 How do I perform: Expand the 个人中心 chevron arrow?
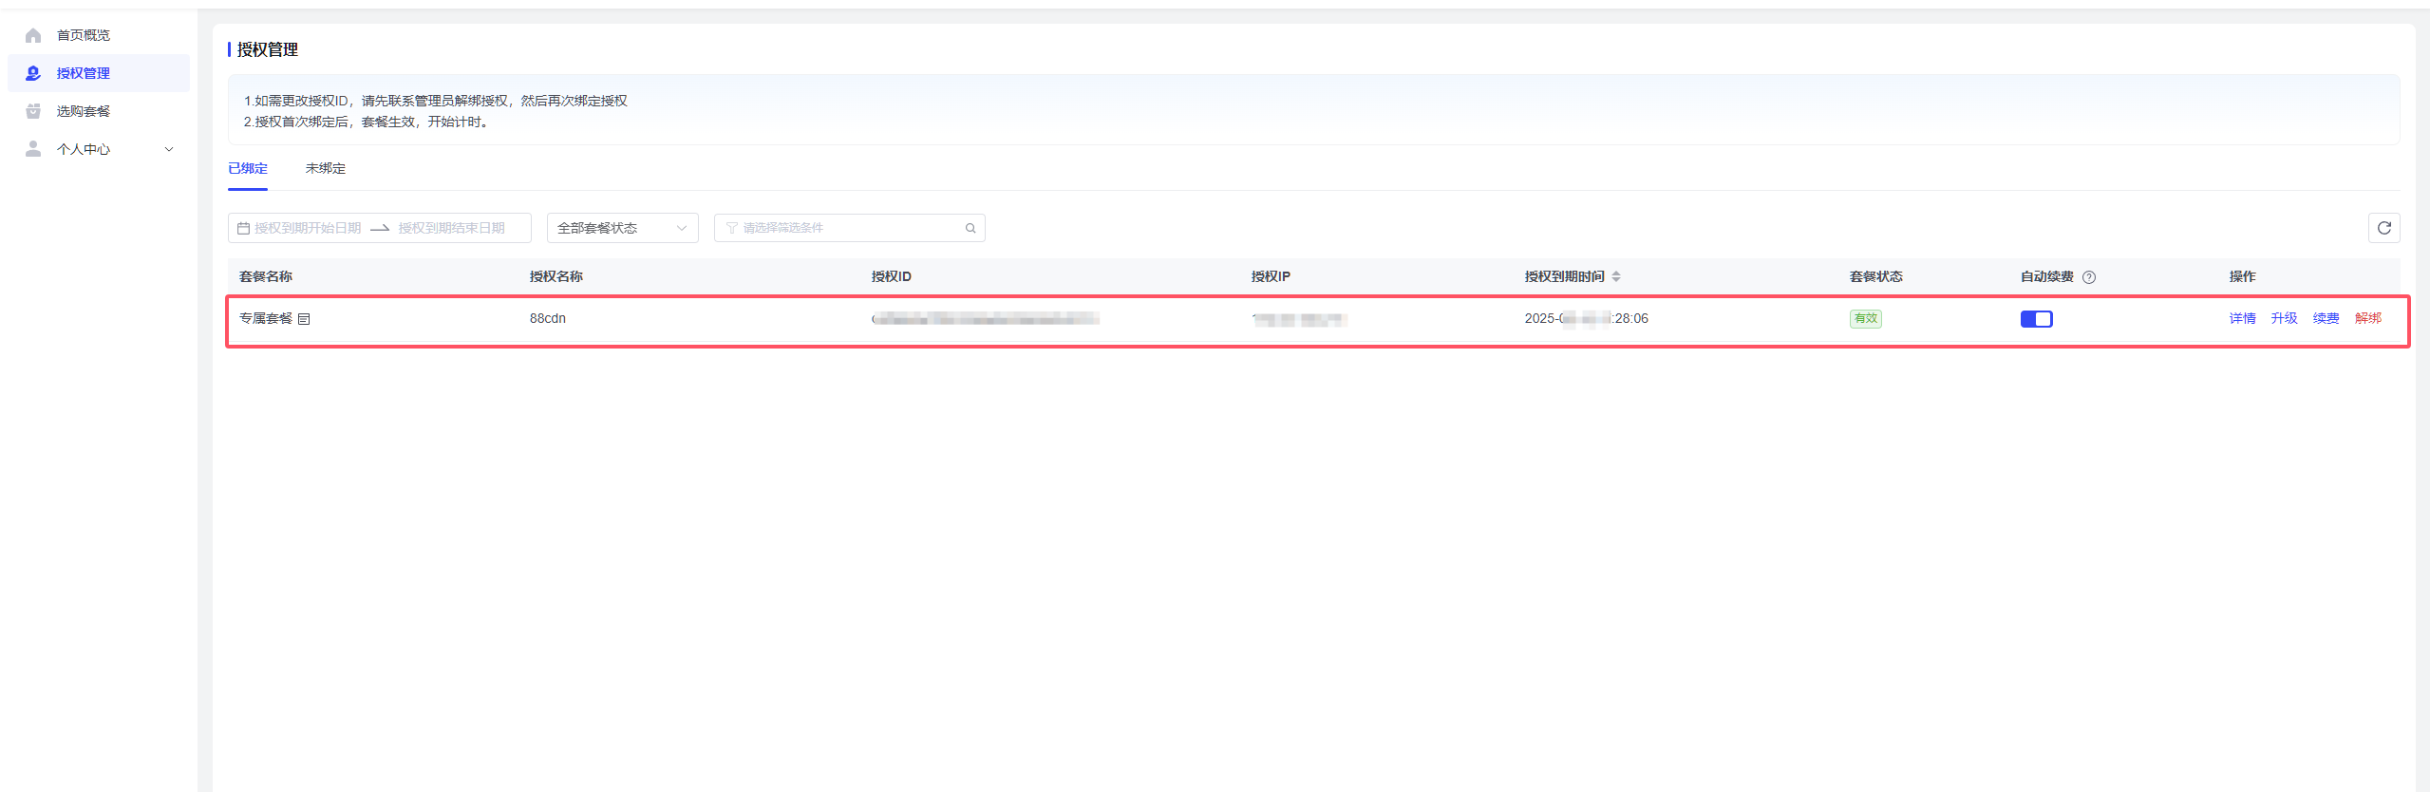[x=169, y=149]
